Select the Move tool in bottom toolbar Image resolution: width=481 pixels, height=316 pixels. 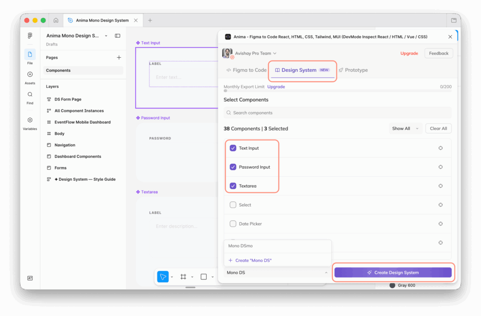click(x=162, y=277)
